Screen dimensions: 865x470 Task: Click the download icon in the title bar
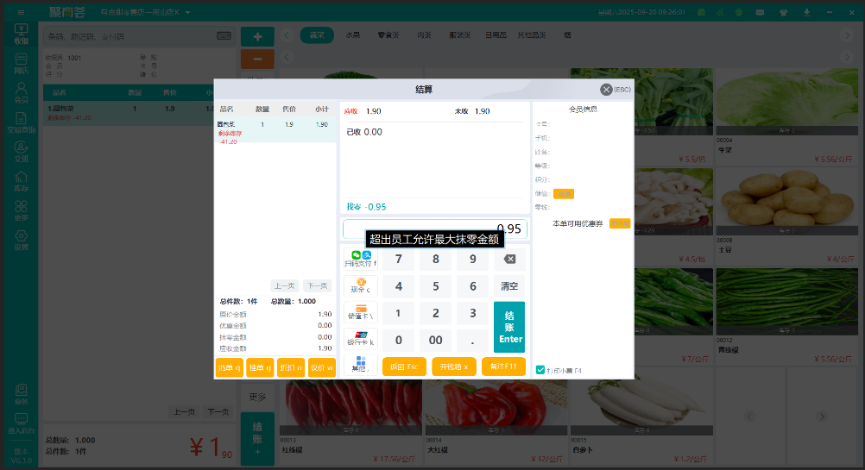(806, 12)
